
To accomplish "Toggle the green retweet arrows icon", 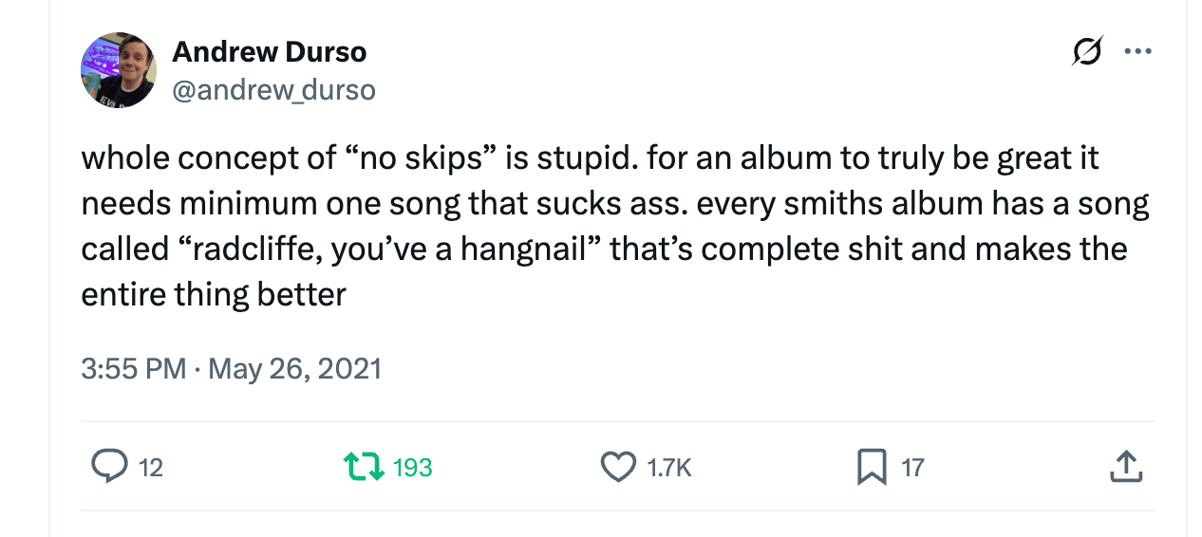I will click(x=364, y=467).
